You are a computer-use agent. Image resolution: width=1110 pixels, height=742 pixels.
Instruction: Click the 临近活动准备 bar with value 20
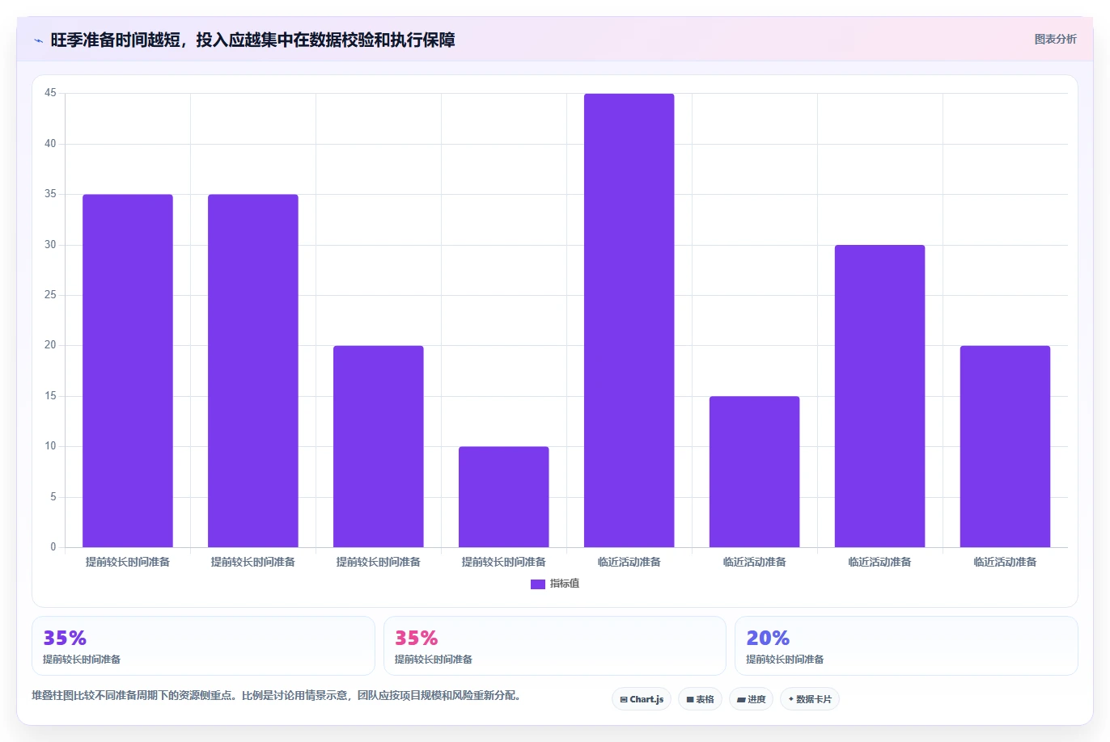1005,447
